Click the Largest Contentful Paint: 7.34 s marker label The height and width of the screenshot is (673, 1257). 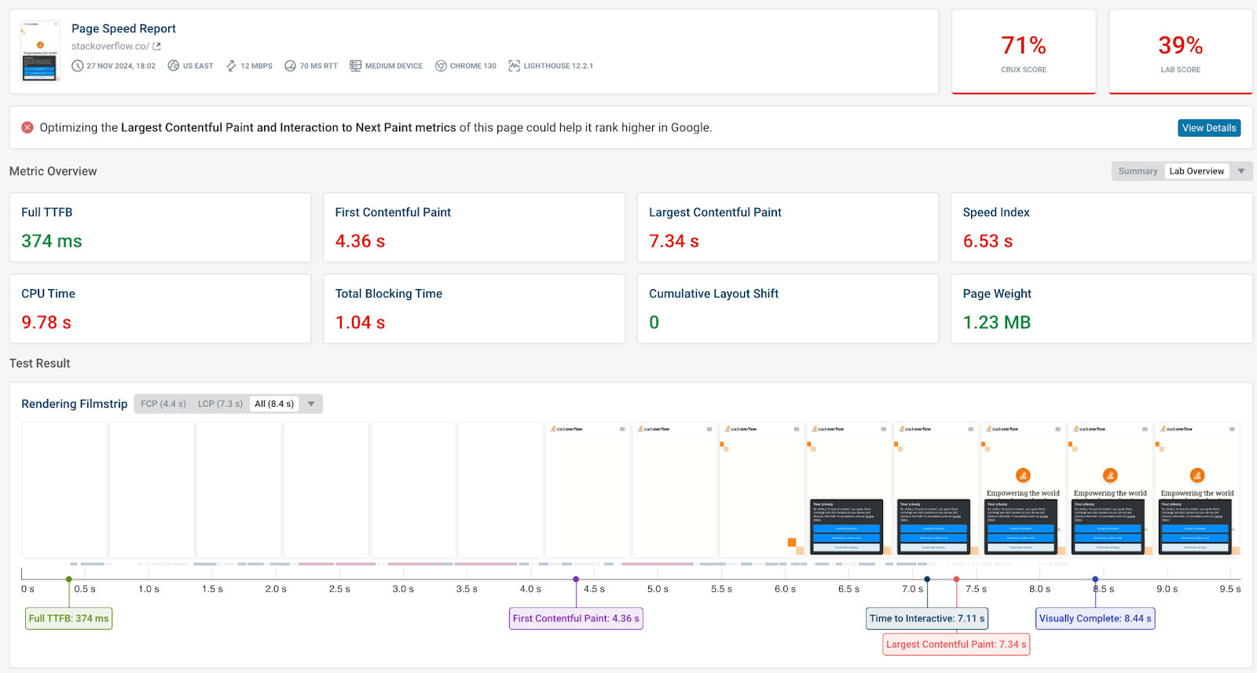tap(956, 645)
